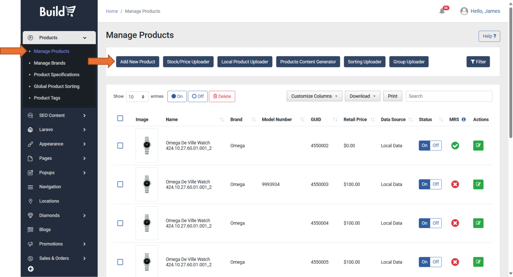Click the Home breadcrumb link
This screenshot has height=277, width=513.
(112, 11)
